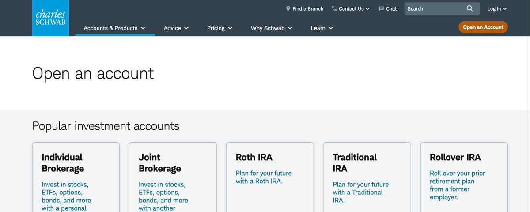The width and height of the screenshot is (530, 212).
Task: Click 'Plan for your future with a Traditional IRA.' text
Action: [x=361, y=192]
